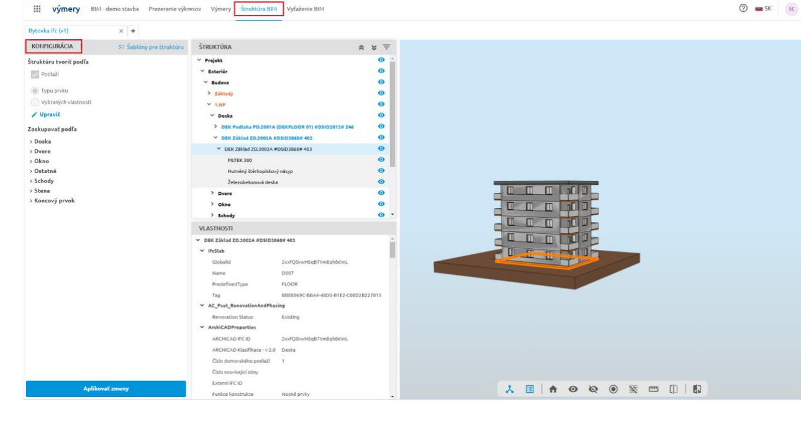Toggle visibility of Budova node
The width and height of the screenshot is (801, 425).
pos(381,83)
